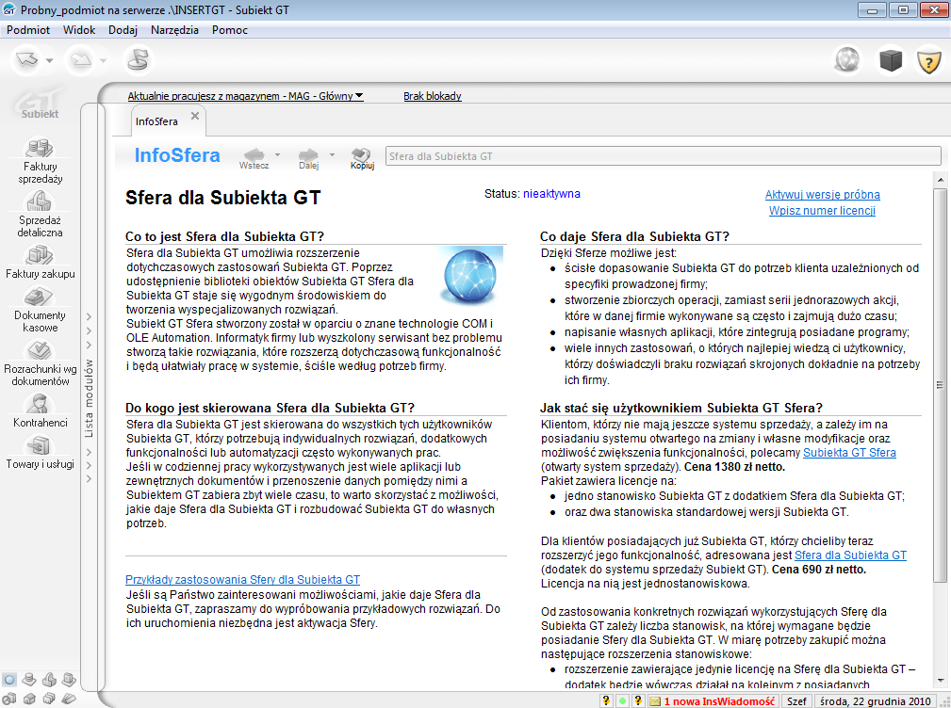Click the yellow shield question mark icon
951x708 pixels.
[929, 61]
